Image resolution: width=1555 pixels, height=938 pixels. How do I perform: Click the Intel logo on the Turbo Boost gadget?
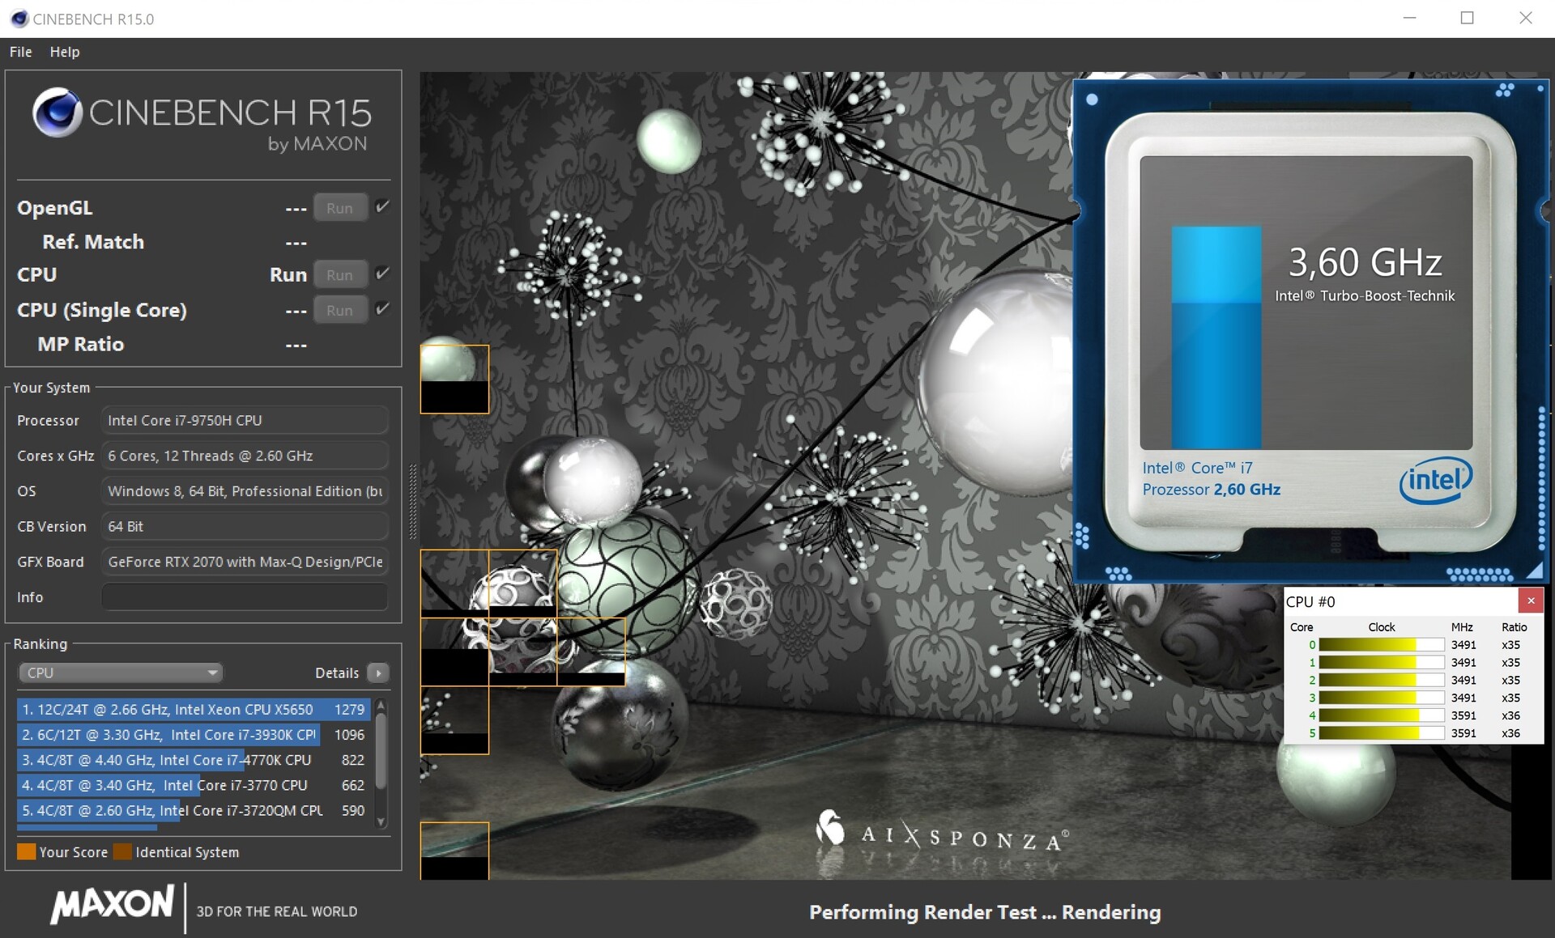[1435, 481]
